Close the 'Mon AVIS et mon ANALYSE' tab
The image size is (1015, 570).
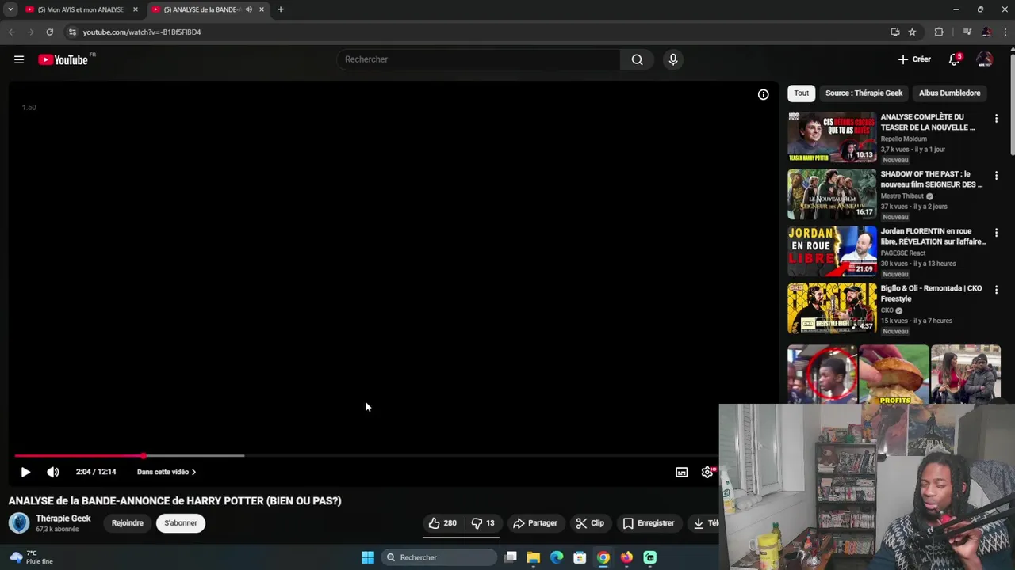click(136, 9)
